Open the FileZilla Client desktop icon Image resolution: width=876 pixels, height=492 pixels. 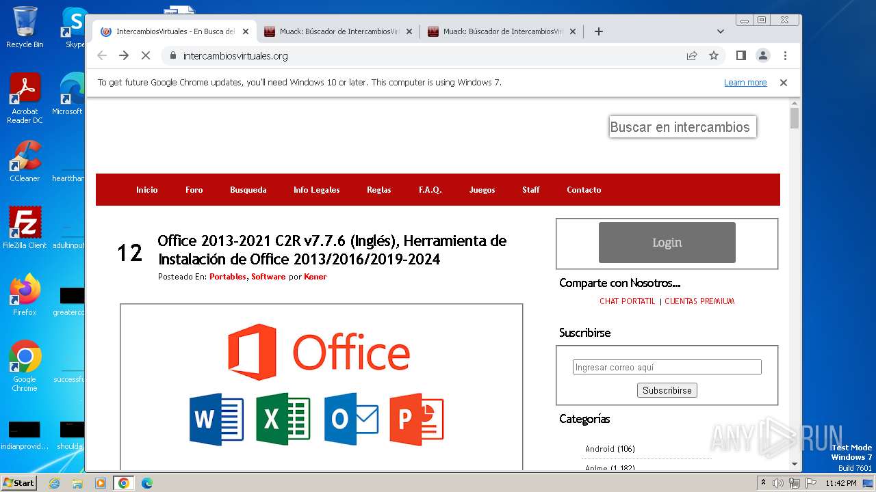click(25, 228)
